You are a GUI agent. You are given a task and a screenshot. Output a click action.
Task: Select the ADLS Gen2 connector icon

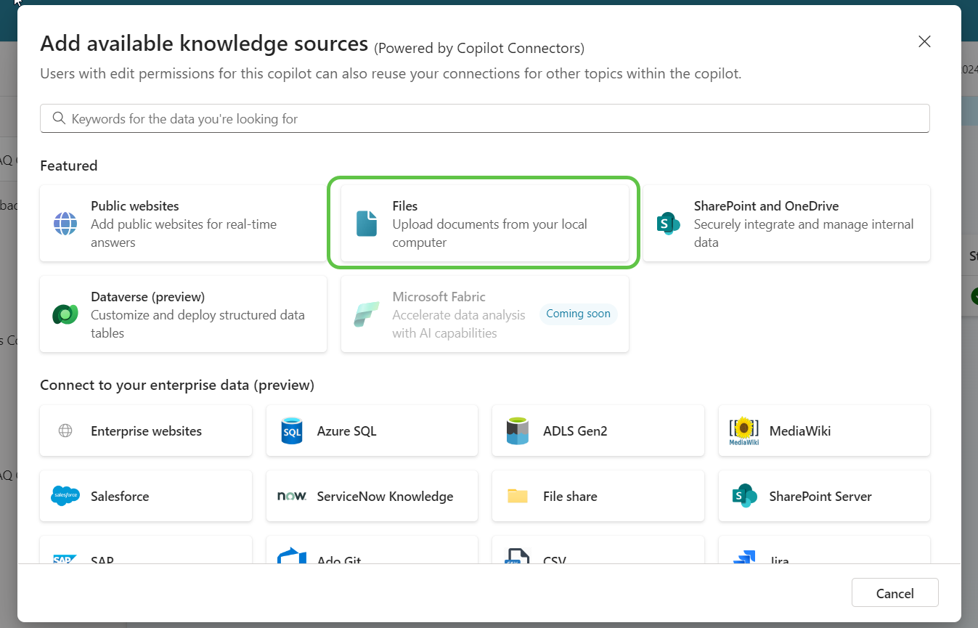517,430
